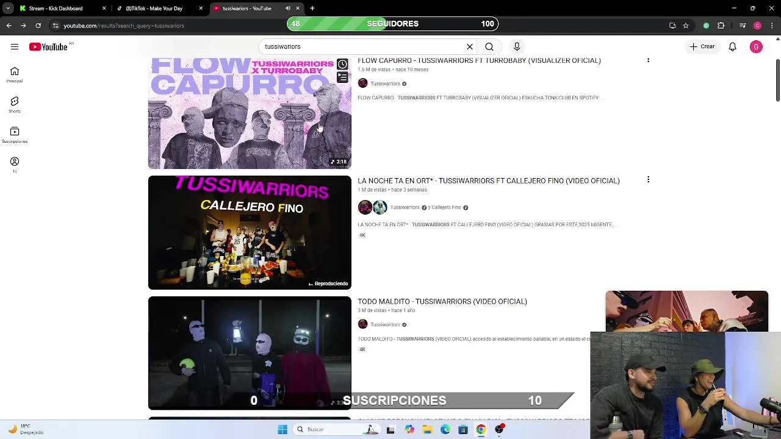Open the Tú profile section in sidebar
The height and width of the screenshot is (439, 781).
pos(15,165)
